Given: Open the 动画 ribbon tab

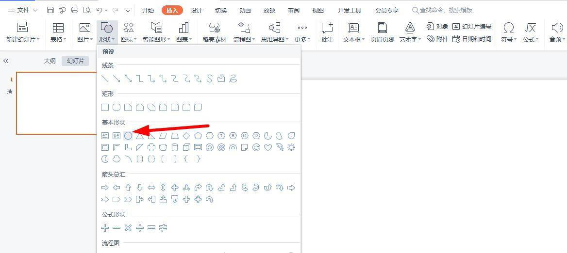Looking at the screenshot, I should 245,11.
